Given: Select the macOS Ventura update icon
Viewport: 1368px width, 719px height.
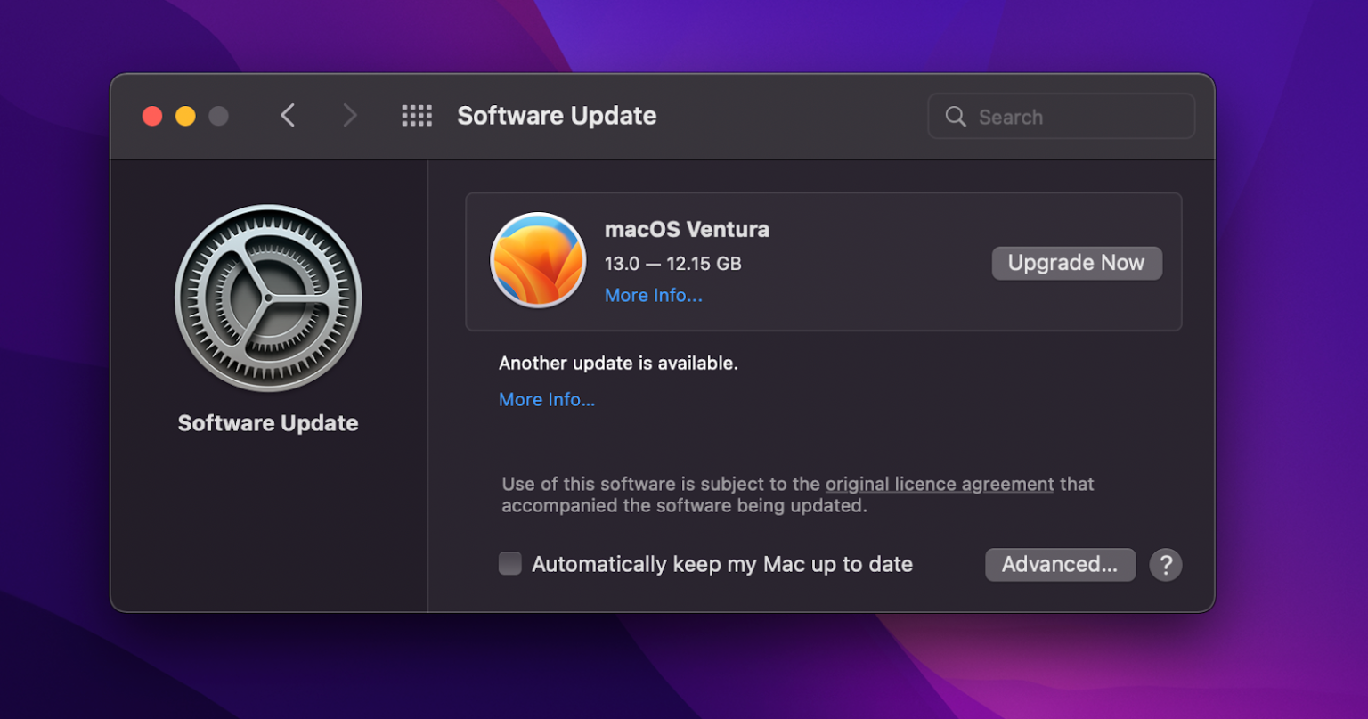Looking at the screenshot, I should (x=538, y=261).
